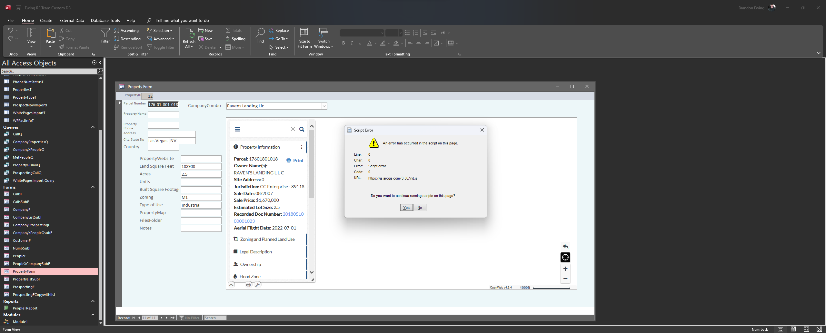Click the Refresh All icon
Screen dimensions: 826x333
coord(189,37)
